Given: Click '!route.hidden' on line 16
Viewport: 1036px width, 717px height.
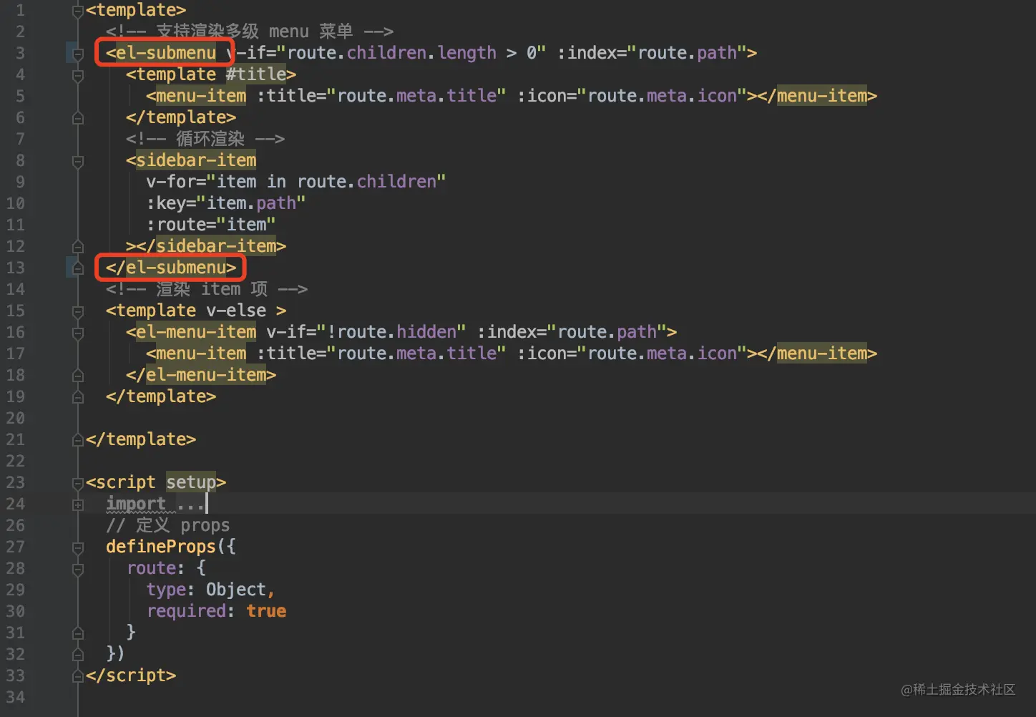Looking at the screenshot, I should 391,332.
